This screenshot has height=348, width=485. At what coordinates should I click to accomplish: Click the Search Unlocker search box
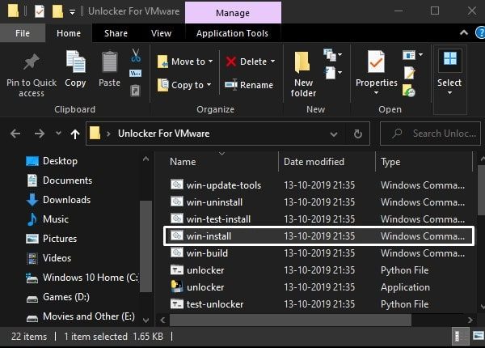430,134
